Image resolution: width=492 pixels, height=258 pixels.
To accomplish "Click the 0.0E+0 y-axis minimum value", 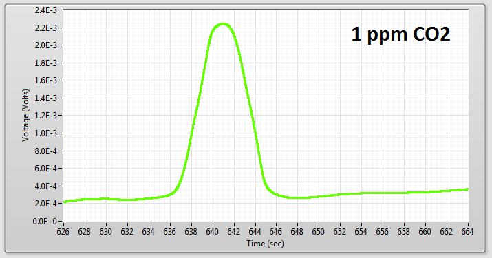I will coord(45,222).
